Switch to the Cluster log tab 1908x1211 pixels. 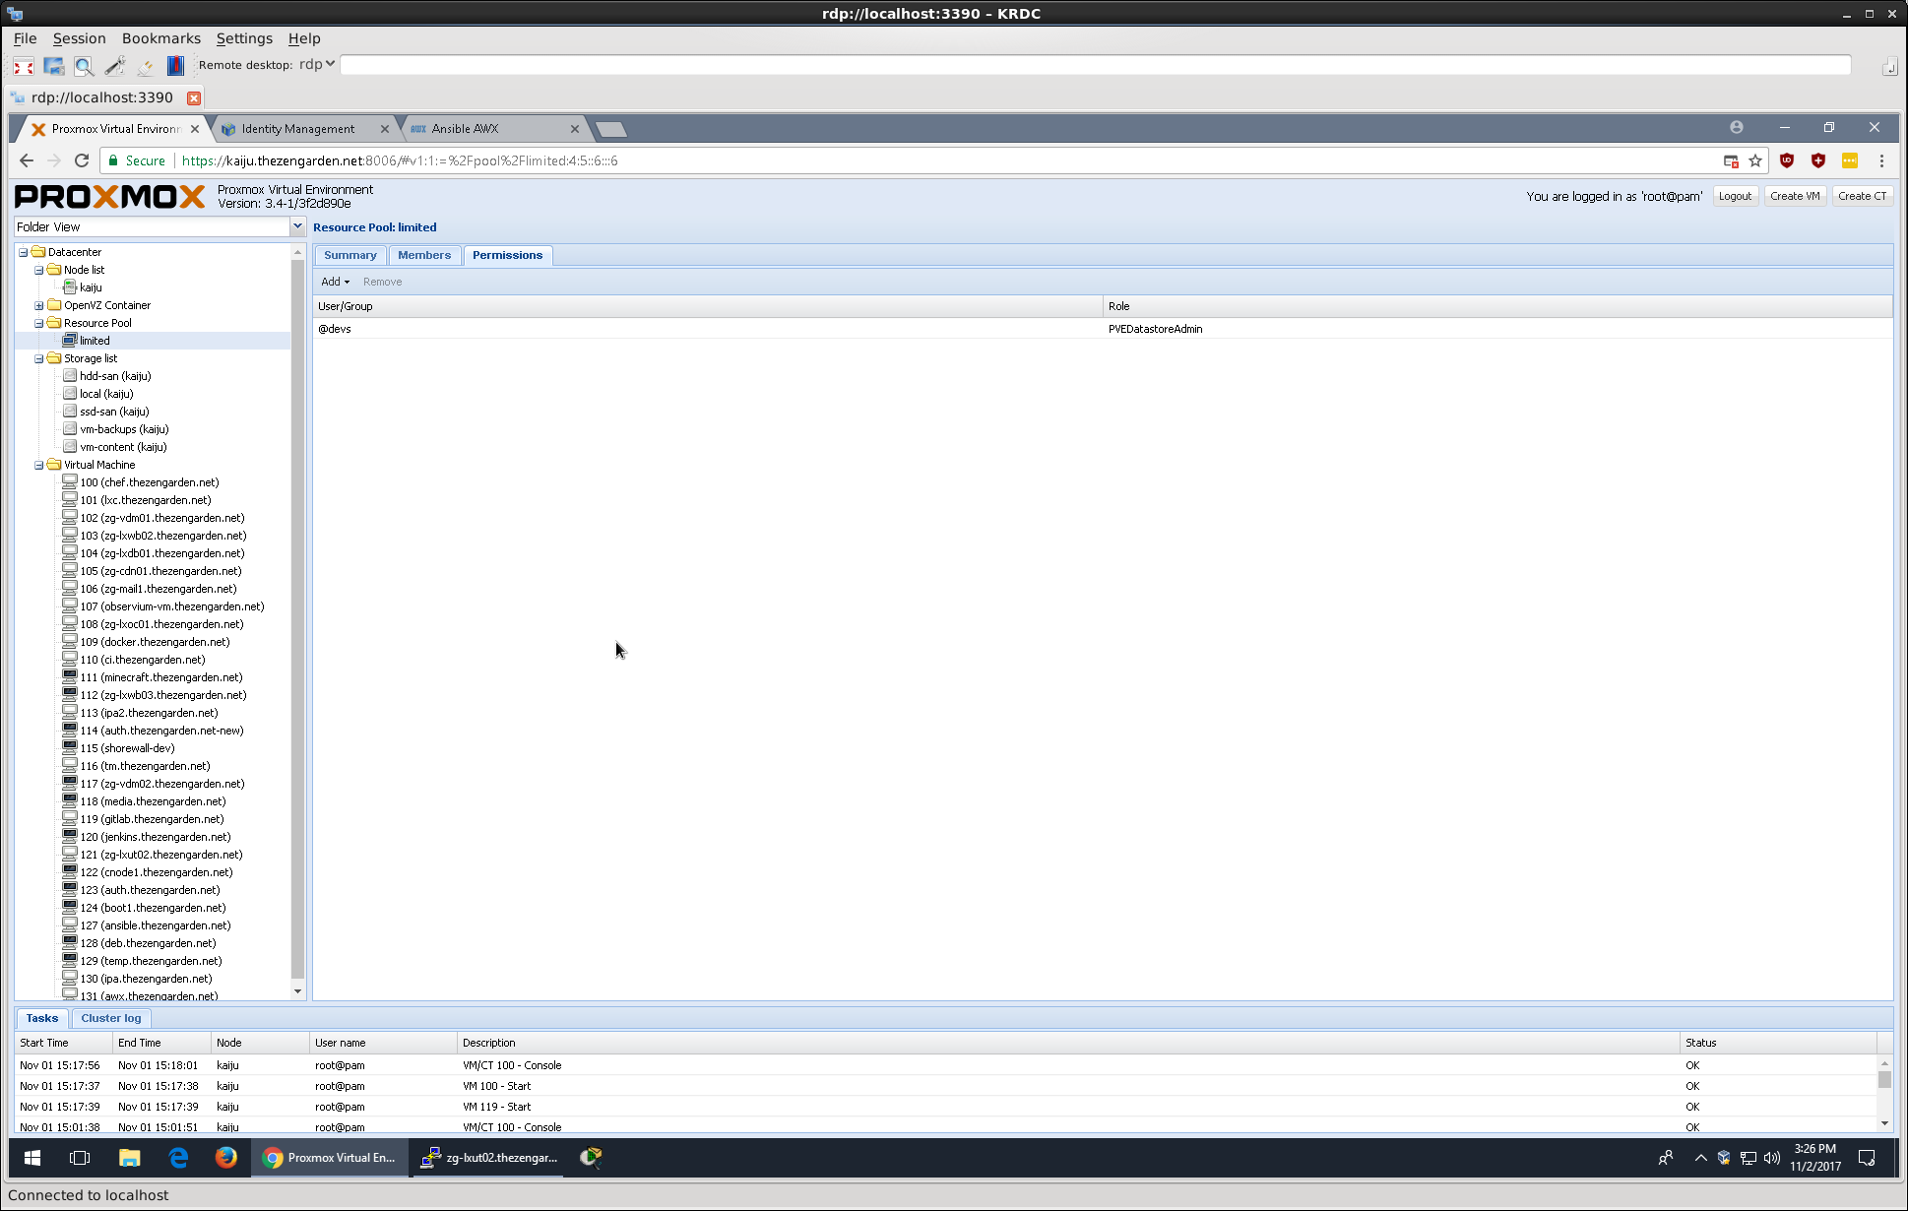[x=111, y=1018]
